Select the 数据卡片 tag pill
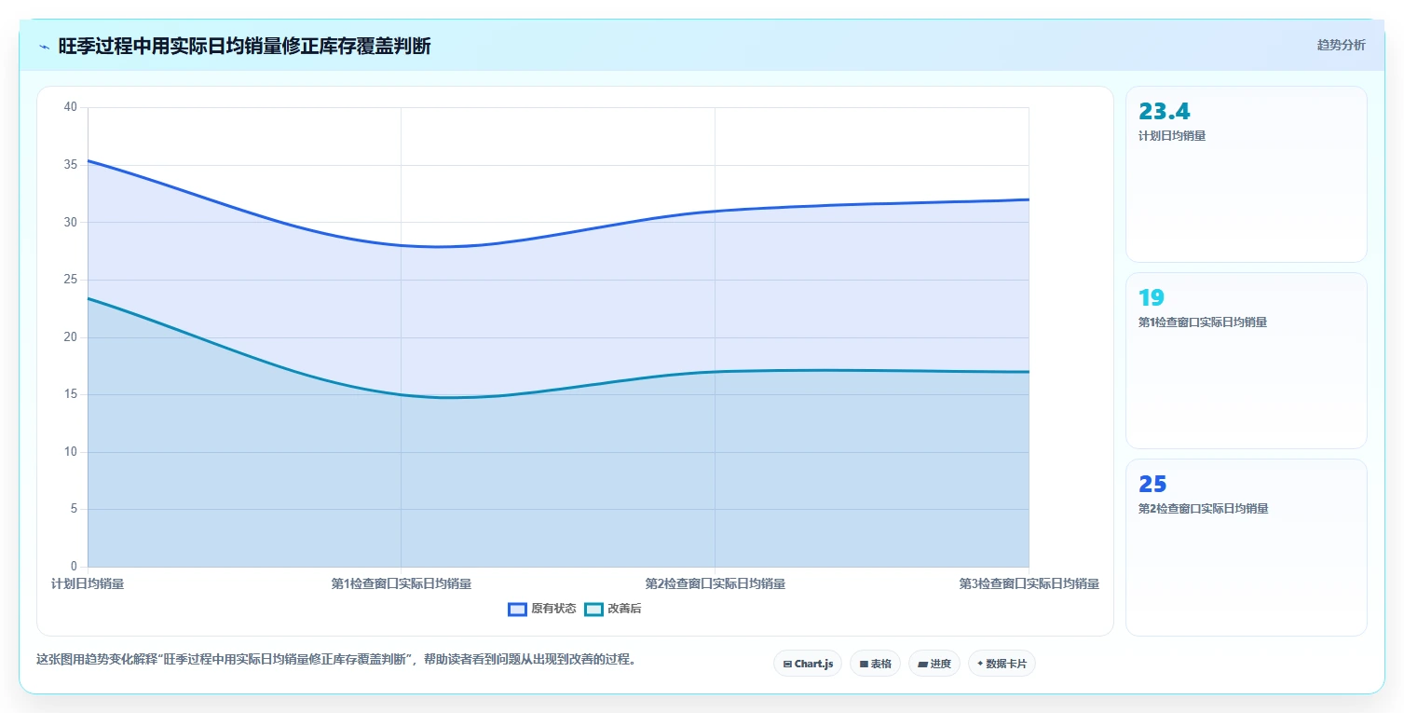This screenshot has height=713, width=1404. pos(1002,664)
